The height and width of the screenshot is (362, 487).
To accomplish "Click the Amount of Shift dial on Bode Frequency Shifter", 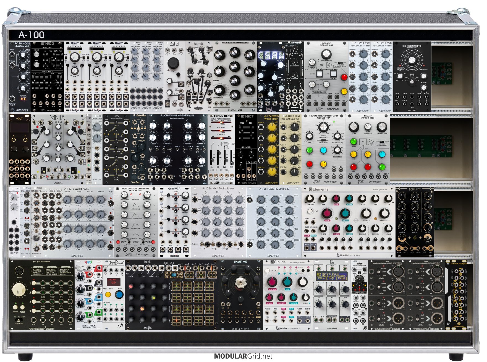I will [412, 60].
